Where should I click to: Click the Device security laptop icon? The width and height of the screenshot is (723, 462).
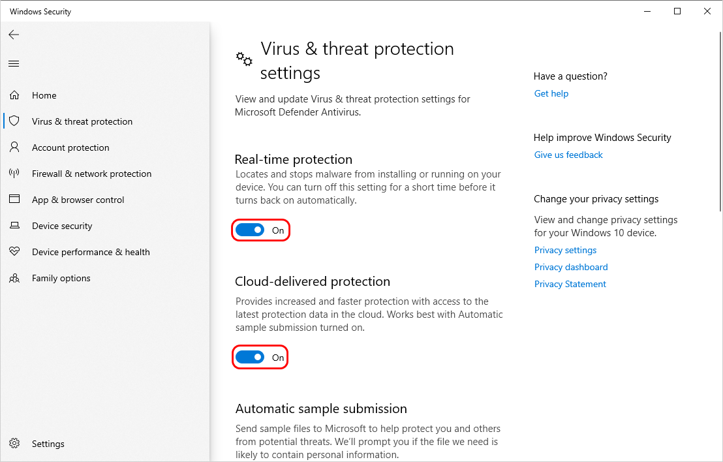tap(14, 226)
